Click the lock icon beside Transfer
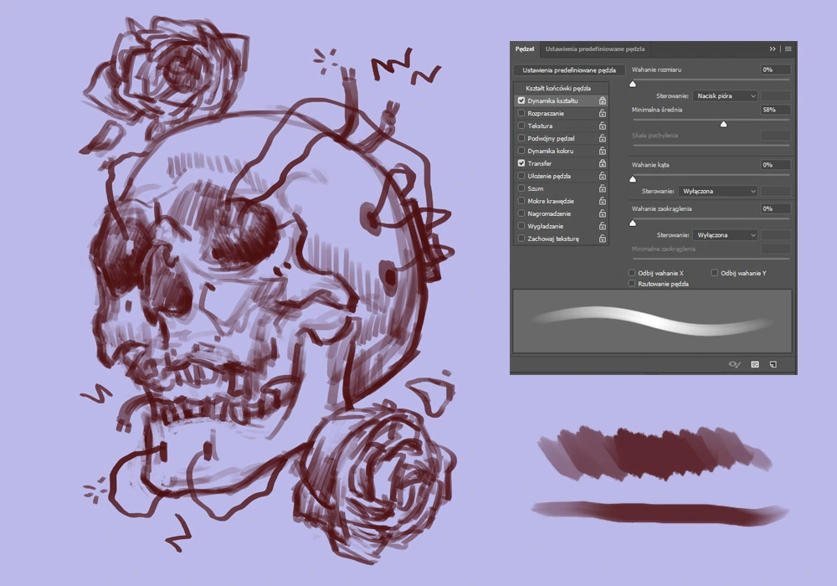The image size is (837, 586). tap(602, 163)
